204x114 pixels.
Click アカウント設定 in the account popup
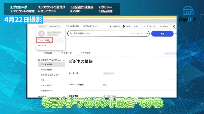click(43, 41)
